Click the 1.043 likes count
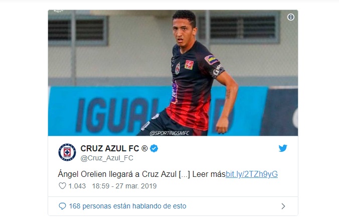This screenshot has height=220, width=339. coord(77,186)
